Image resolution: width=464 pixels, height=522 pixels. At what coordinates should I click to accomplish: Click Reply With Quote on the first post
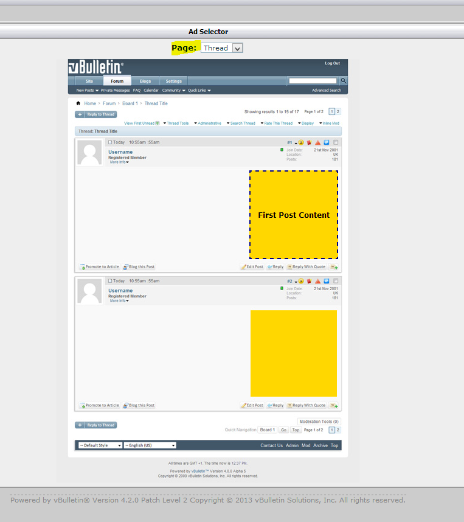pyautogui.click(x=306, y=266)
